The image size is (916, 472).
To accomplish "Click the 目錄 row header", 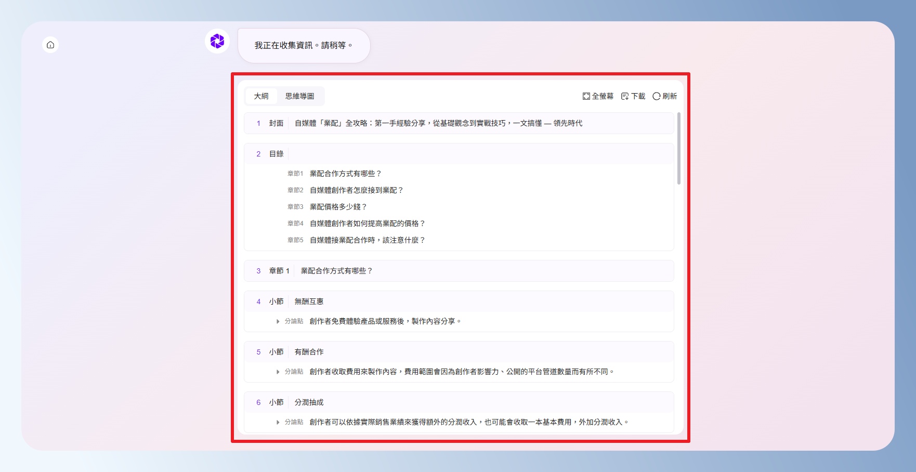I will pos(276,154).
